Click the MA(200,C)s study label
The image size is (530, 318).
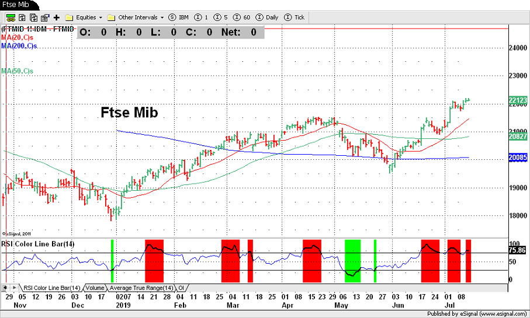(x=19, y=46)
